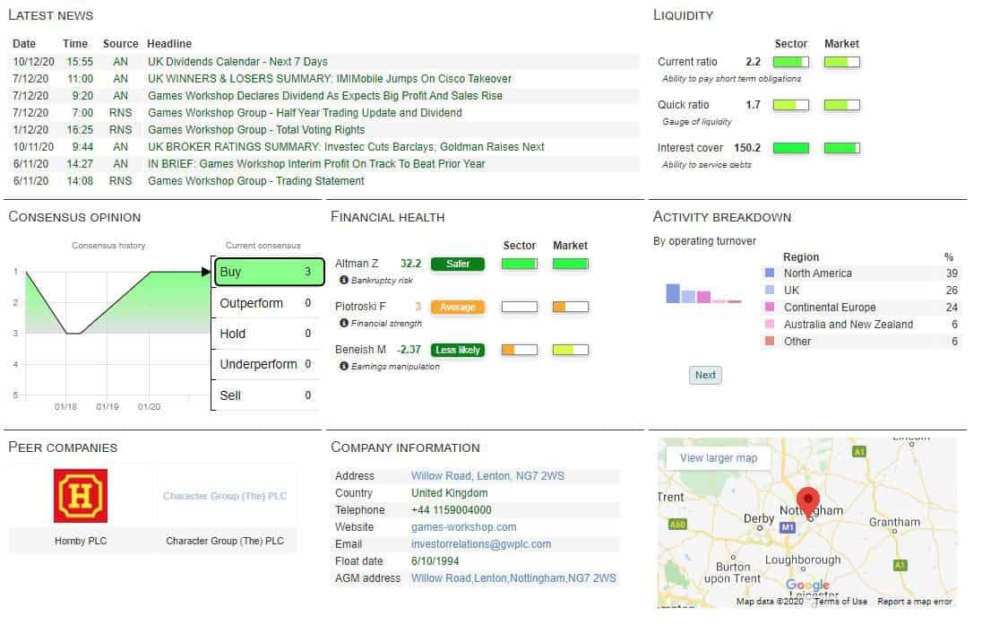The image size is (982, 625).
Task: Select the Outperform consensus row
Action: pos(265,303)
